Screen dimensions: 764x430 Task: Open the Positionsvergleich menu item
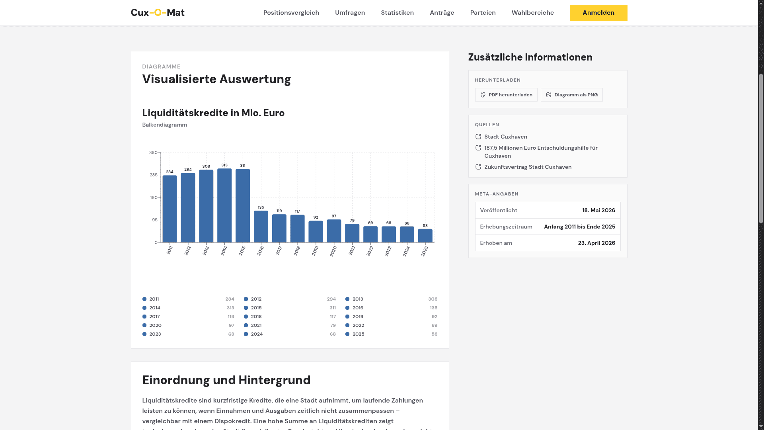(291, 13)
